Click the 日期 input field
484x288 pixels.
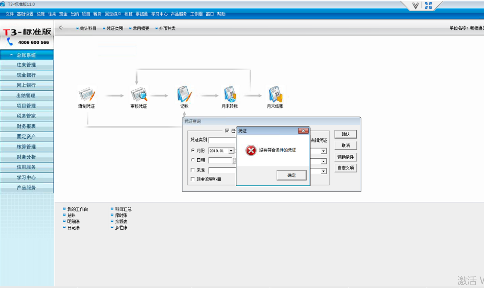tap(220, 160)
